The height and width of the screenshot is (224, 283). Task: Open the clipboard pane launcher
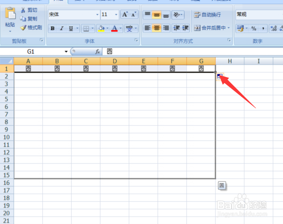pyautogui.click(x=42, y=40)
